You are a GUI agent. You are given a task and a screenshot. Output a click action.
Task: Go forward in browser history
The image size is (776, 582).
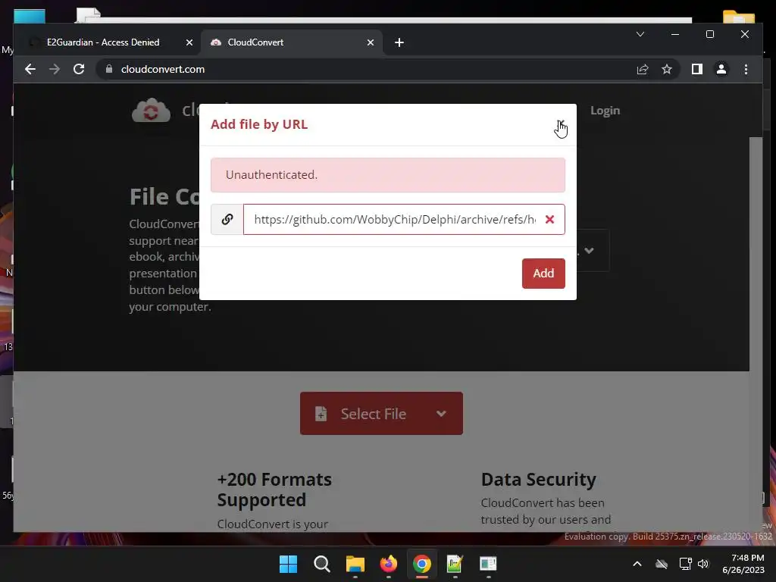(55, 69)
